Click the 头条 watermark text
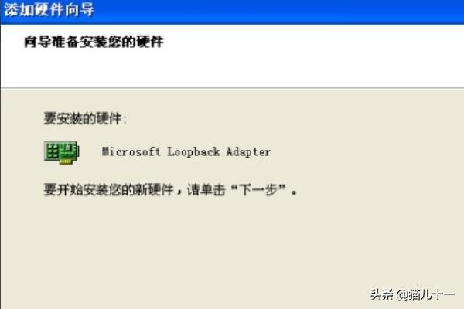Screen dimensions: 464x309 click(x=382, y=294)
